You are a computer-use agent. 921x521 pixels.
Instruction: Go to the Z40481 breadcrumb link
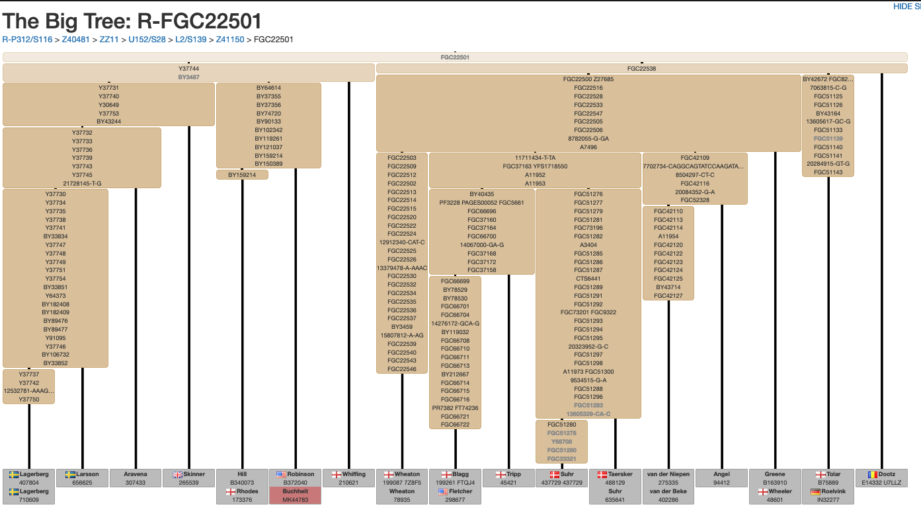coord(75,40)
